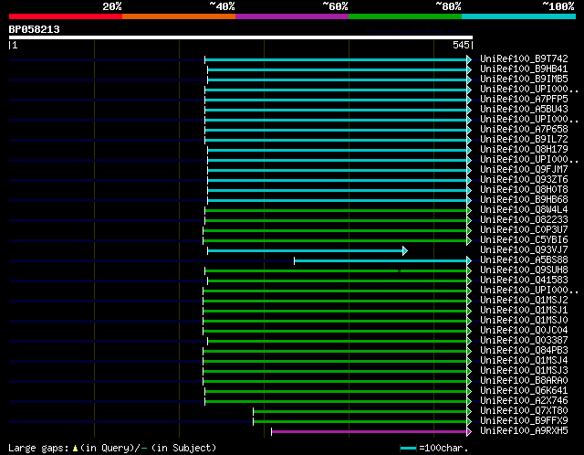Click the cyan 100char scale bar icon
Screen dimensions: 584x455
coord(408,448)
